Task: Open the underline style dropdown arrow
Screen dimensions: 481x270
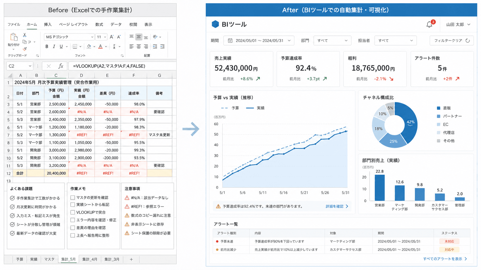Action: pos(67,46)
